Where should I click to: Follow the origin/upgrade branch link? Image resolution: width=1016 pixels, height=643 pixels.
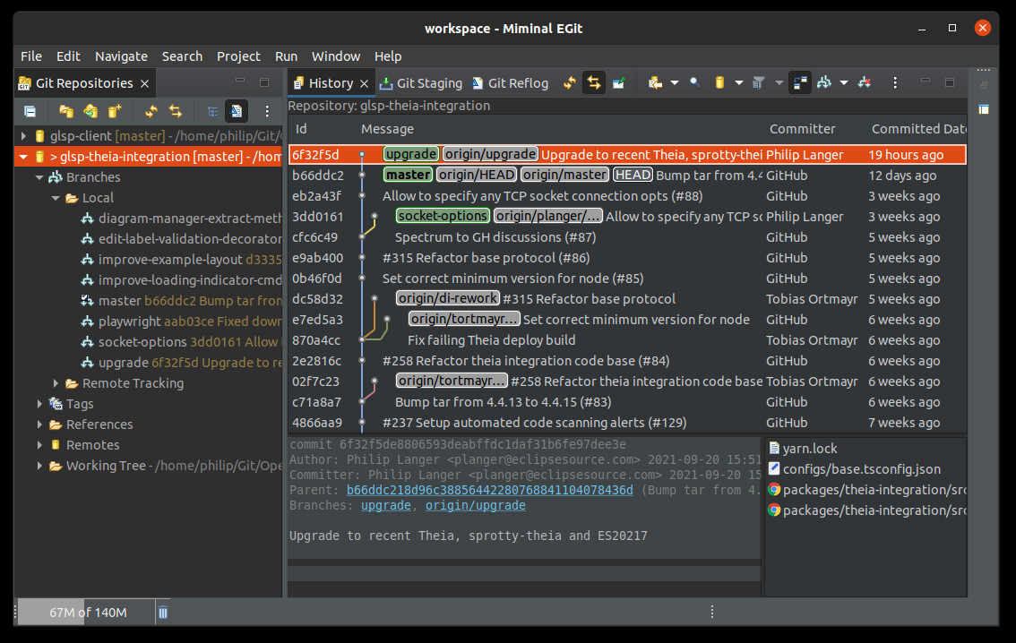click(475, 505)
